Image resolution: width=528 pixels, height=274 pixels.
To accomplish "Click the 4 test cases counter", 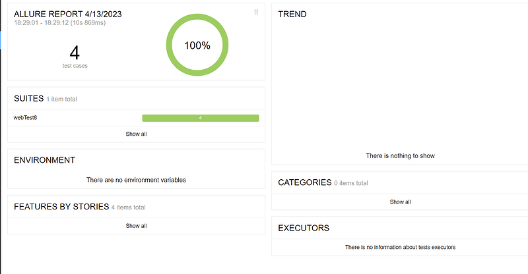I will pos(75,56).
